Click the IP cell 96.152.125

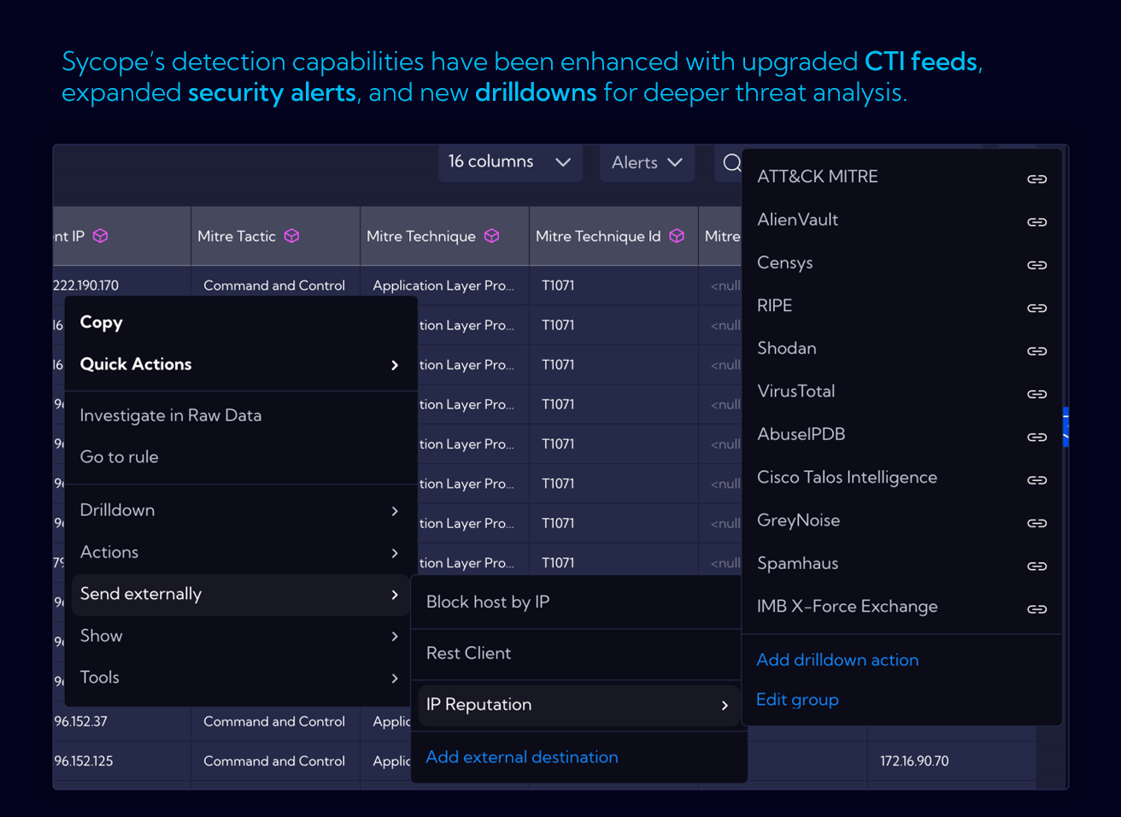pyautogui.click(x=84, y=761)
